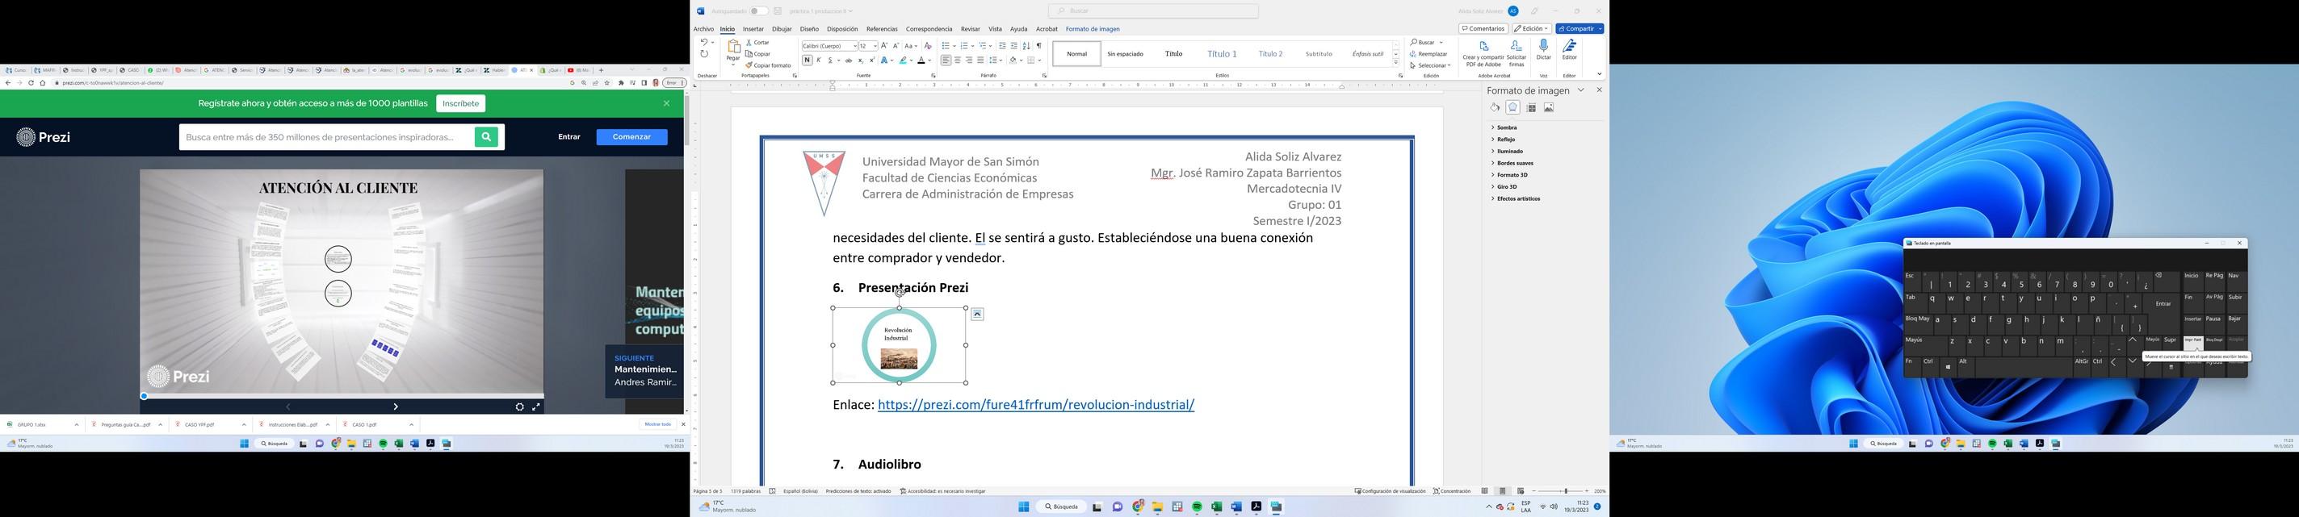This screenshot has width=2299, height=517.
Task: Open bullet list dropdown arrow
Action: 955,45
